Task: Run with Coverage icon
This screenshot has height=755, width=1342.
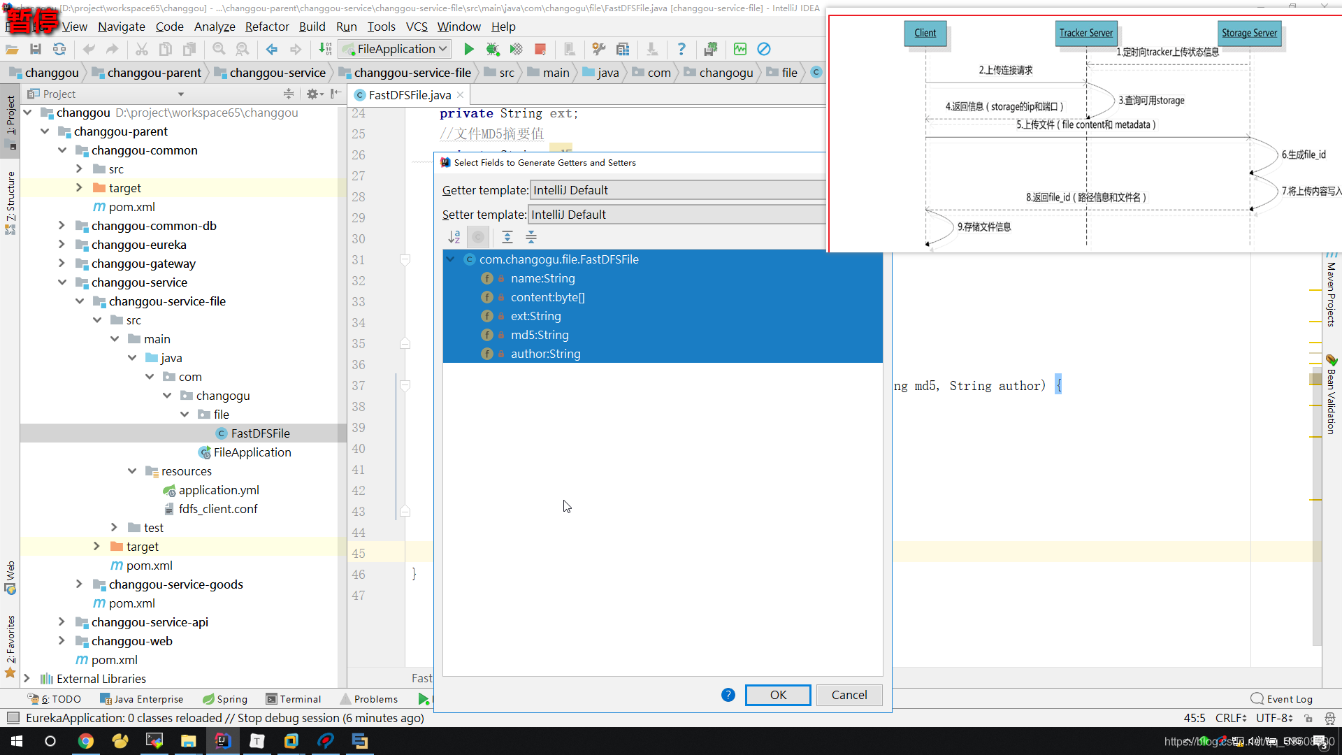Action: point(517,49)
